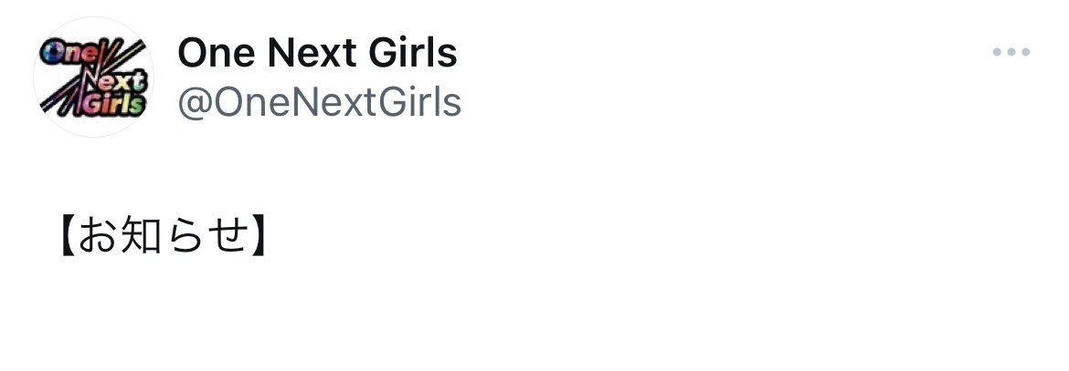Open the tweet author's profile image
Image resolution: width=1069 pixels, height=371 pixels.
(x=92, y=77)
